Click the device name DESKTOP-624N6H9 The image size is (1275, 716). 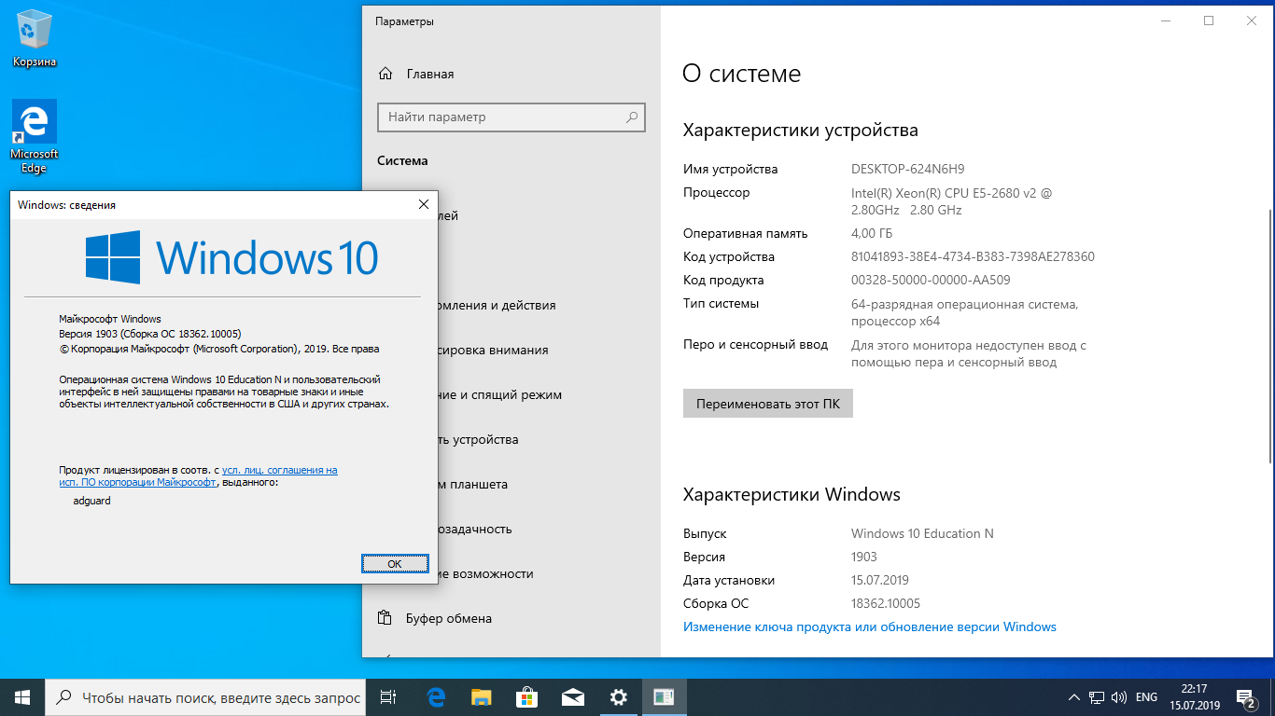[908, 169]
